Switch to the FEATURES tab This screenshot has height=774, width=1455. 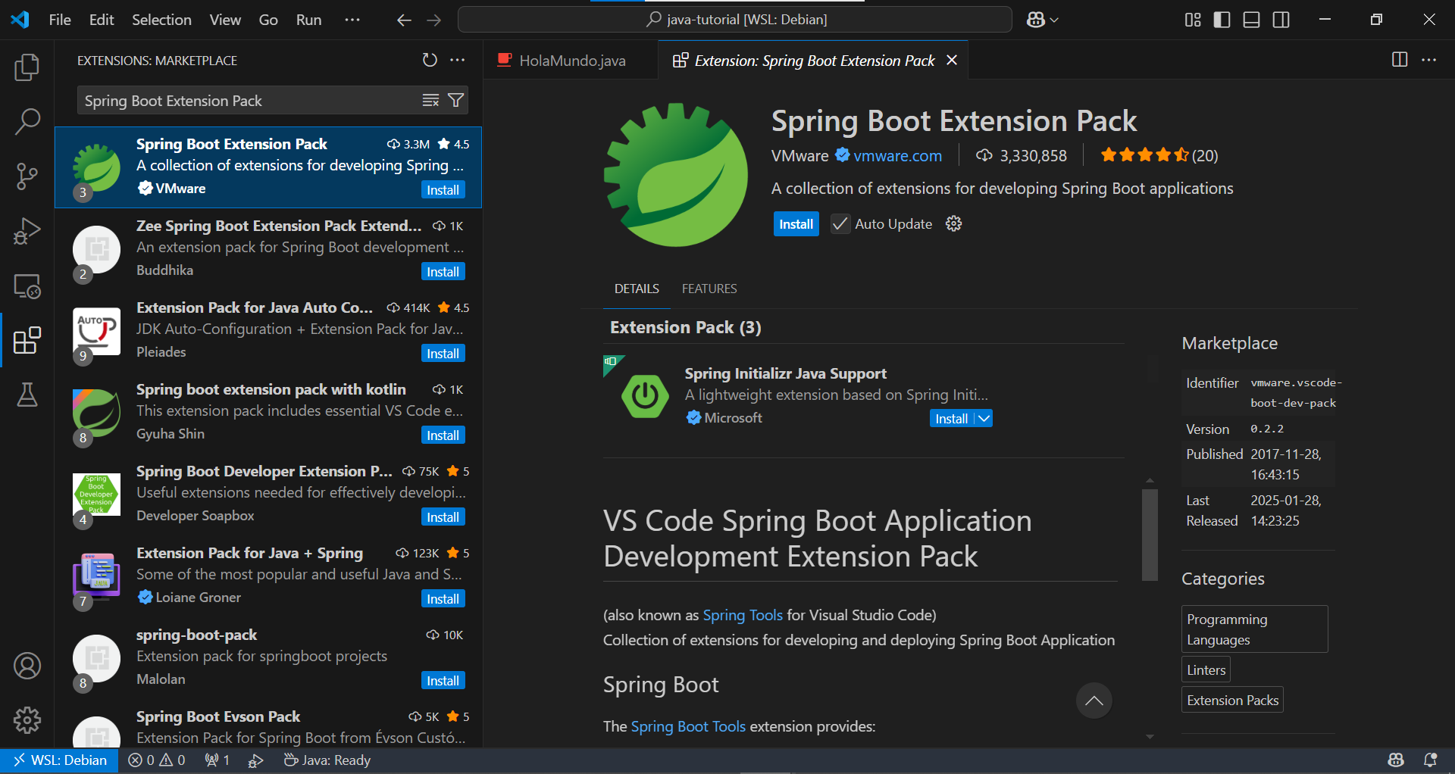[x=709, y=289]
